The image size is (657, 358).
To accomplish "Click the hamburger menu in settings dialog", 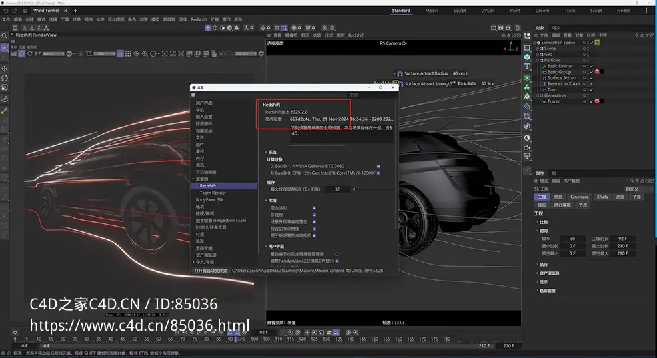I will pyautogui.click(x=193, y=95).
